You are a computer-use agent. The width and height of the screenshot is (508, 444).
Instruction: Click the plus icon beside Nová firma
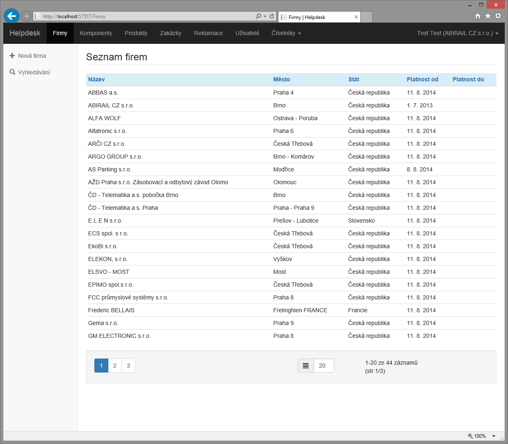(x=12, y=56)
